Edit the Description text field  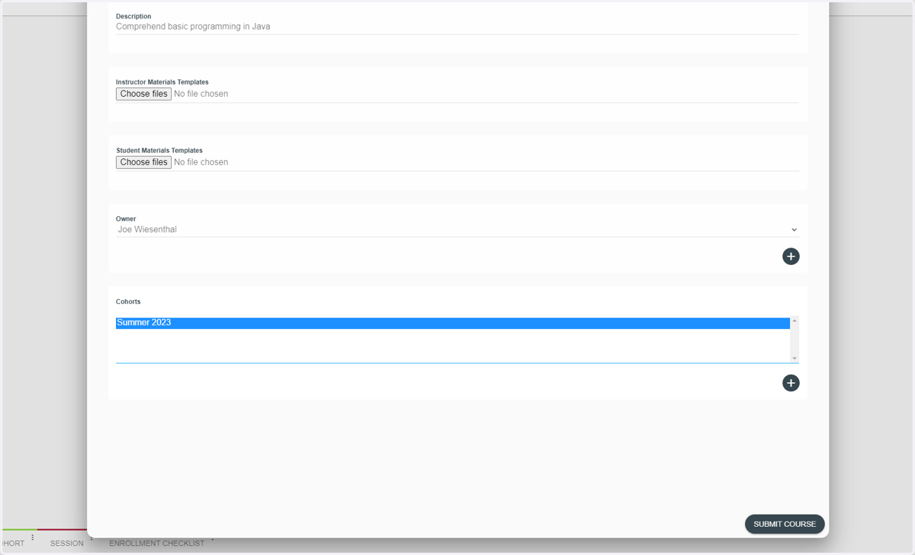click(457, 27)
